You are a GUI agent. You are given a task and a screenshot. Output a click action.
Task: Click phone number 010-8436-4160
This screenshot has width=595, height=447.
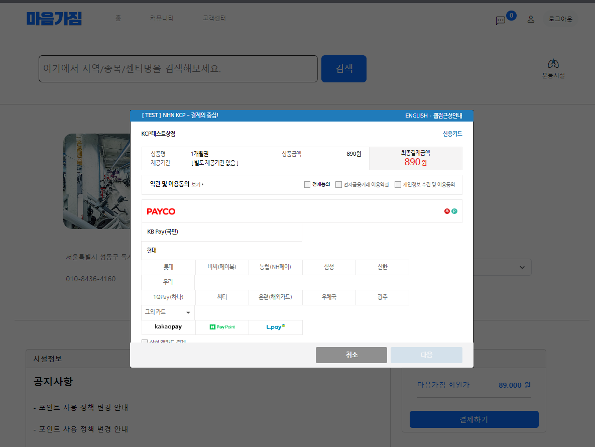click(x=91, y=279)
